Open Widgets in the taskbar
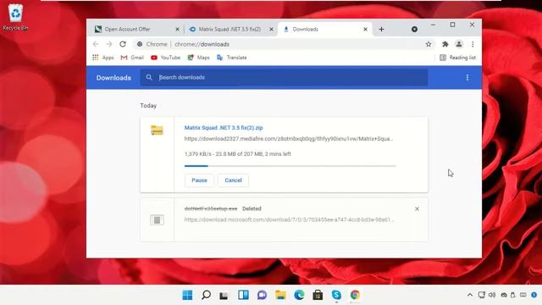The width and height of the screenshot is (542, 305). click(x=243, y=295)
